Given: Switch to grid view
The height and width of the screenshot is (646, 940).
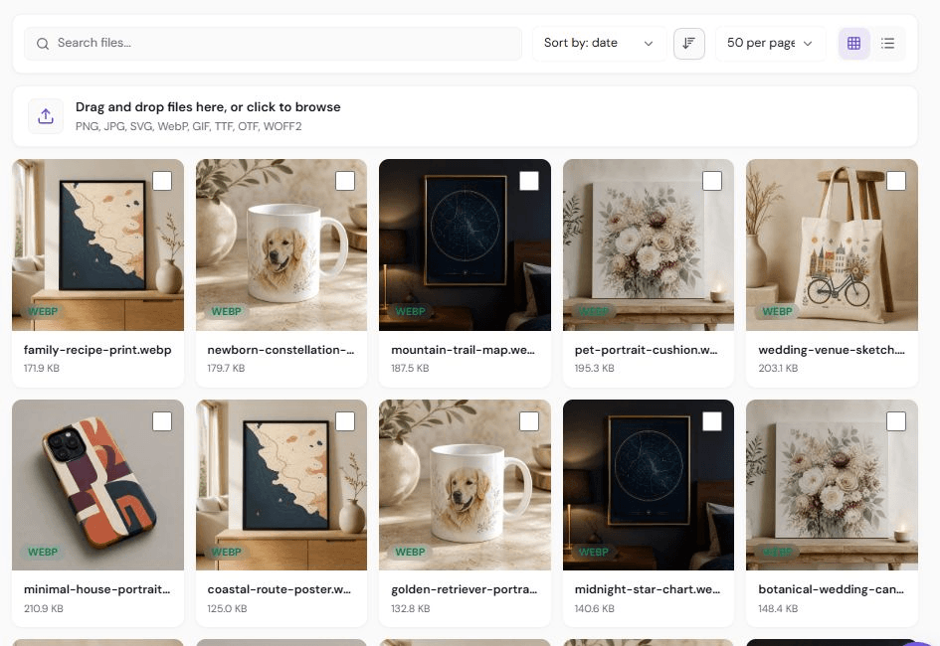Looking at the screenshot, I should (x=853, y=43).
